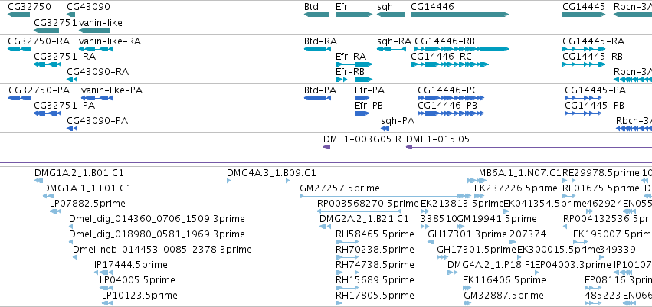The height and width of the screenshot is (307, 652).
Task: Select Dmel_neb_014453_0085_2378.3prime label
Action: pos(162,250)
